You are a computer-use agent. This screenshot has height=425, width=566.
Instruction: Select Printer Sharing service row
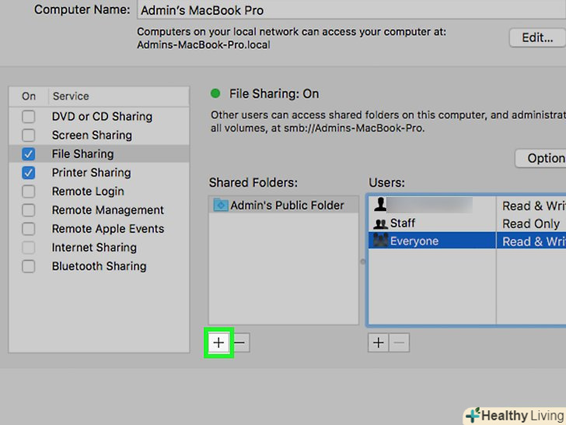[99, 173]
